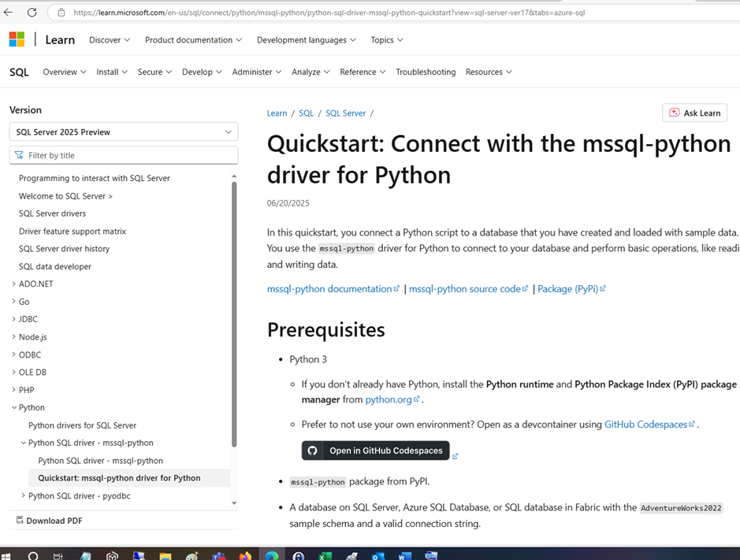740x560 pixels.
Task: Open Excel from taskbar
Action: pyautogui.click(x=325, y=556)
